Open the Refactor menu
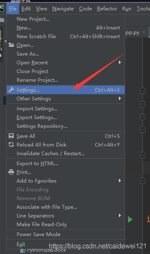Screen dimensions: 150x254 click(107, 9)
